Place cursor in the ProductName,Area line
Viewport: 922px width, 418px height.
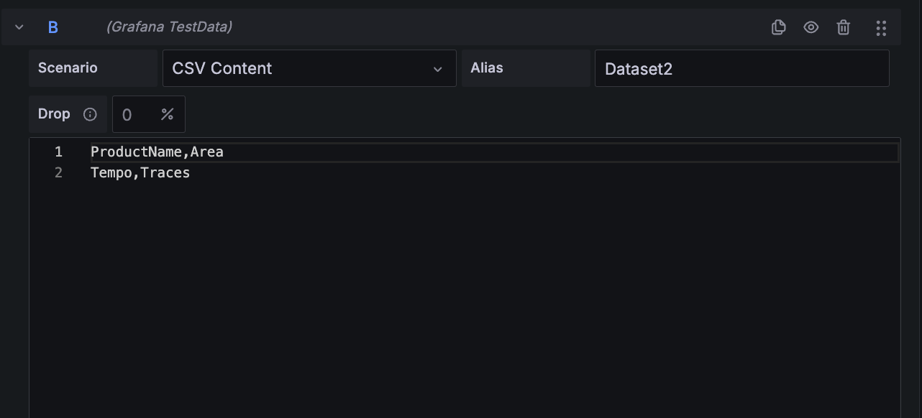[157, 152]
